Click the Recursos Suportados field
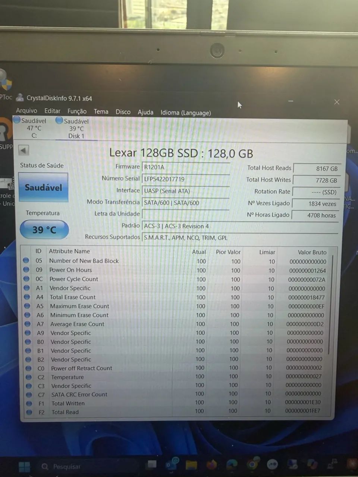Screen dimensions: 358x477 click(x=240, y=238)
